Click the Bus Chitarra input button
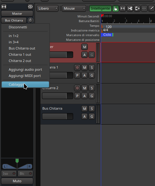Screen dimensions: 155x186 tap(14, 20)
